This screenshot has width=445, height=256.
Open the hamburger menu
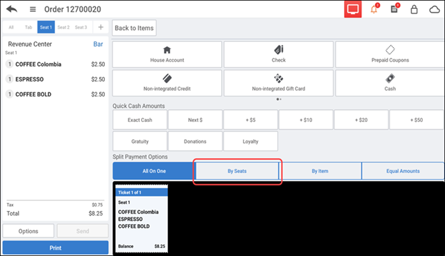[33, 10]
